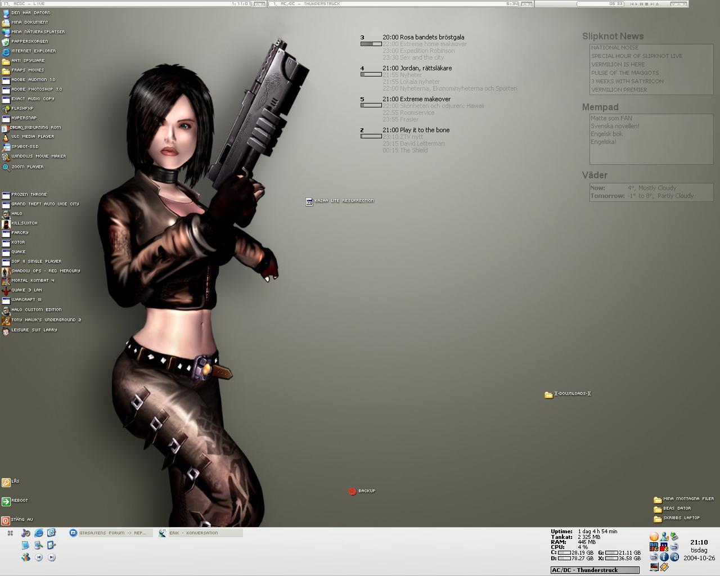The image size is (720, 576).
Task: Skip to the previous track in the taskbar
Action: click(39, 557)
